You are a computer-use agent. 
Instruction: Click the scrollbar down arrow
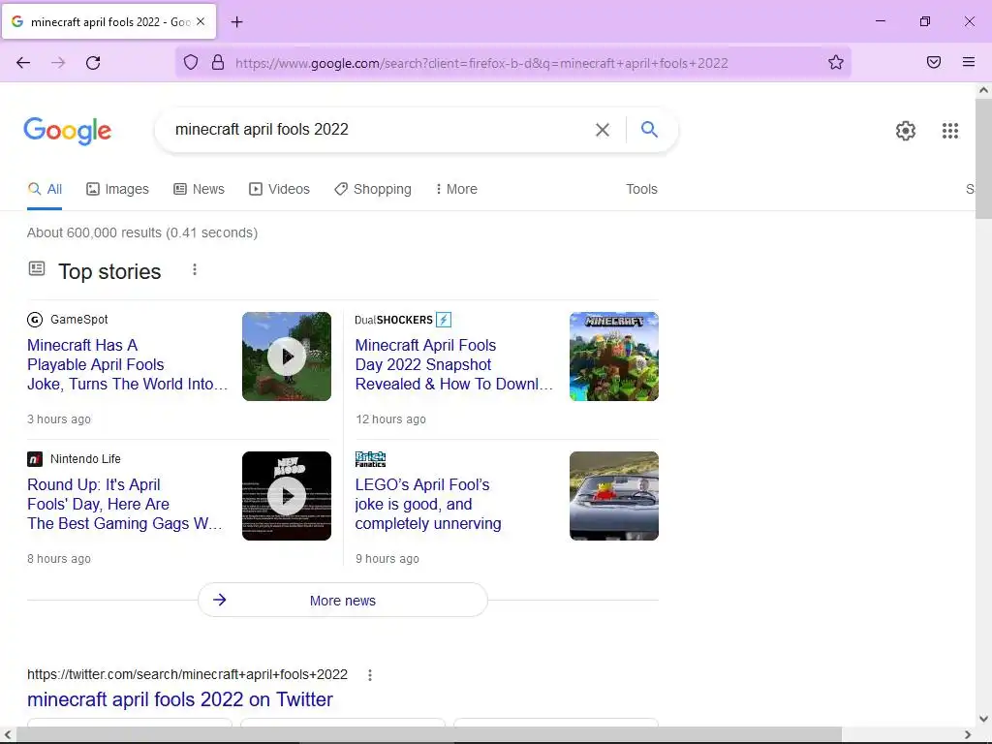click(983, 720)
